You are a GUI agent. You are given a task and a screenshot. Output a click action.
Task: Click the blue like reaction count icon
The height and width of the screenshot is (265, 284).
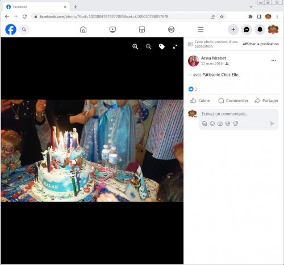coord(191,89)
